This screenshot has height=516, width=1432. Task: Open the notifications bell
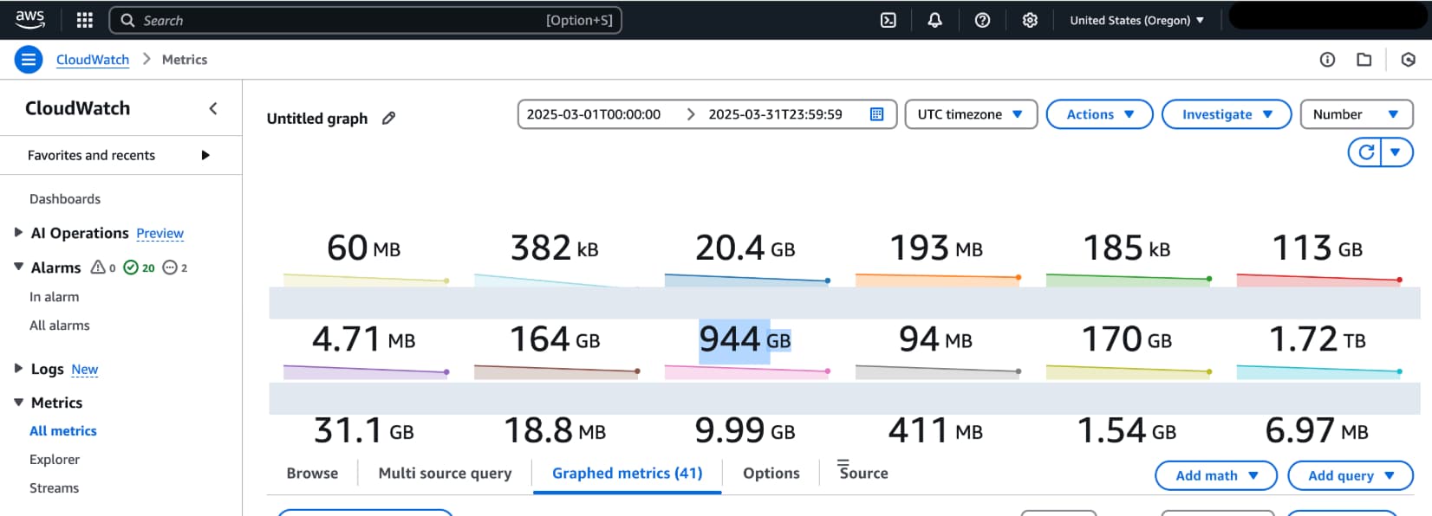(934, 20)
